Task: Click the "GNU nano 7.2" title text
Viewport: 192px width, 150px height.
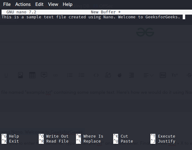Action: (x=21, y=12)
